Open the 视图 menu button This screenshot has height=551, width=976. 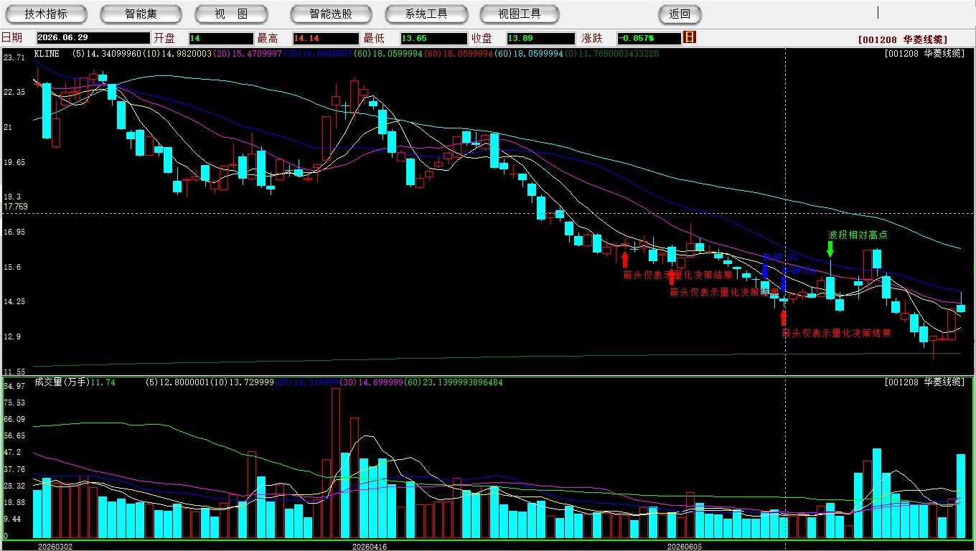point(231,14)
